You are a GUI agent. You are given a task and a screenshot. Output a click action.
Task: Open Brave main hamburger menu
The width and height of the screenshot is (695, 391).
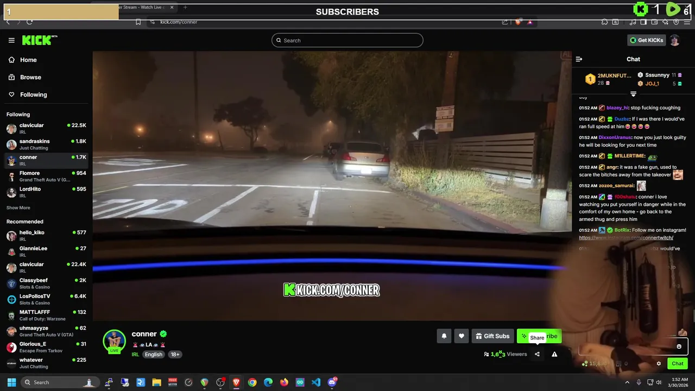(687, 22)
